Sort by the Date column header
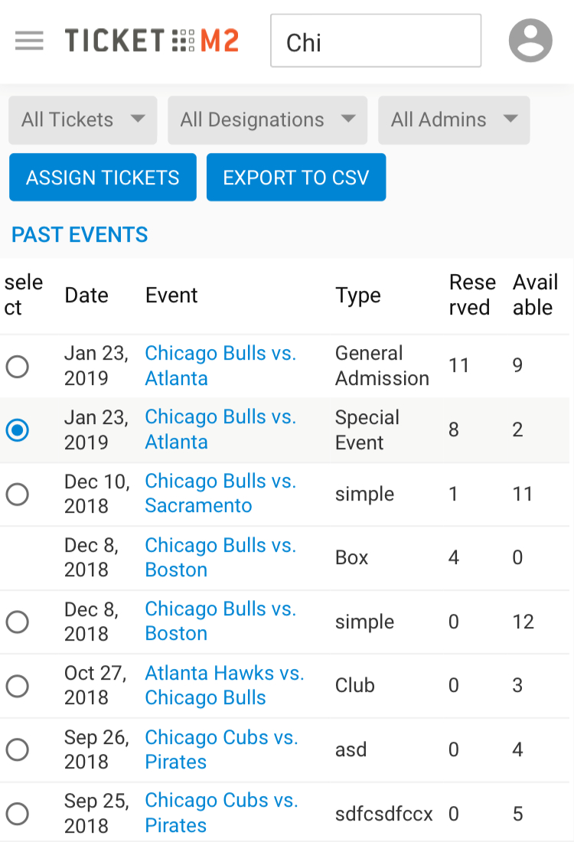The image size is (574, 842). click(86, 295)
